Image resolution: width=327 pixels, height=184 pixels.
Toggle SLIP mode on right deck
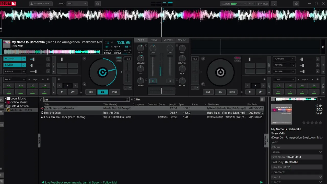tap(238, 61)
